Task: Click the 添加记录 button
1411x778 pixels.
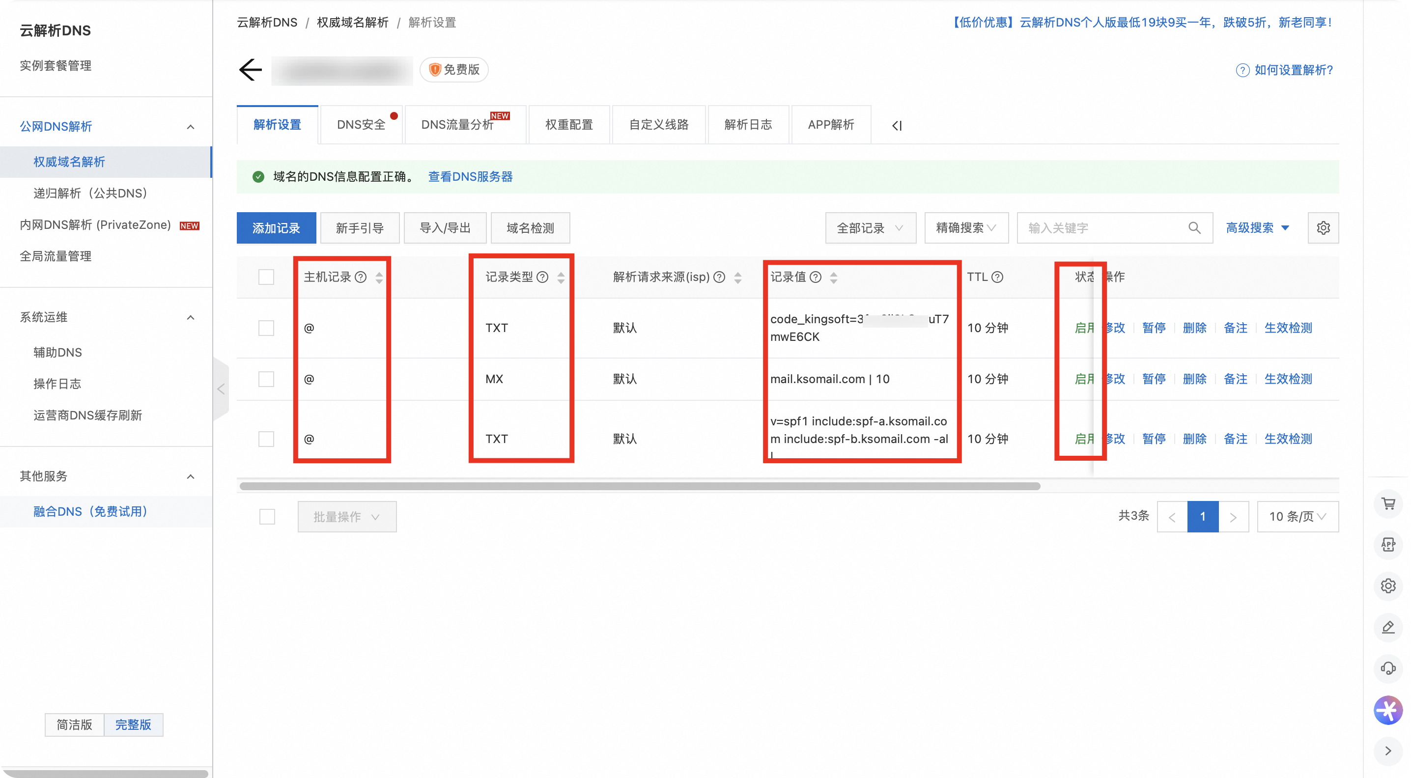Action: 276,228
